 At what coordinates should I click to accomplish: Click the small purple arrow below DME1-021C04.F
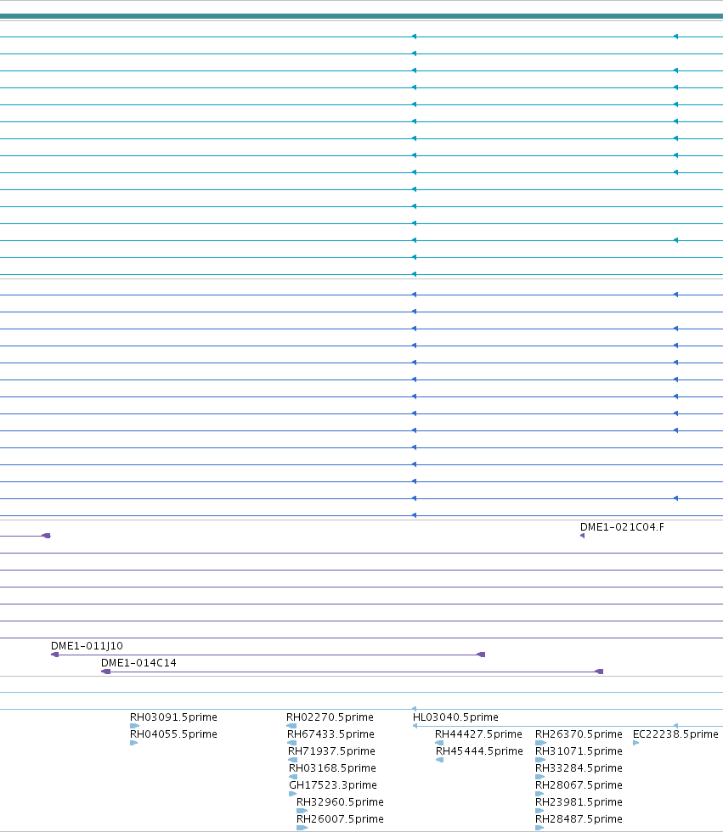point(582,536)
